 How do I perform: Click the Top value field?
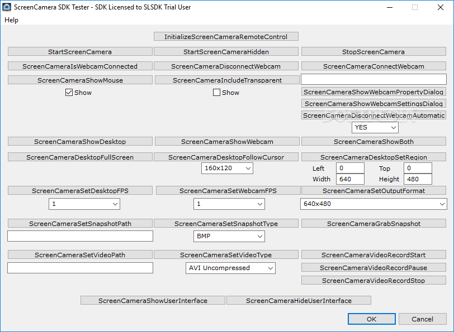(418, 168)
